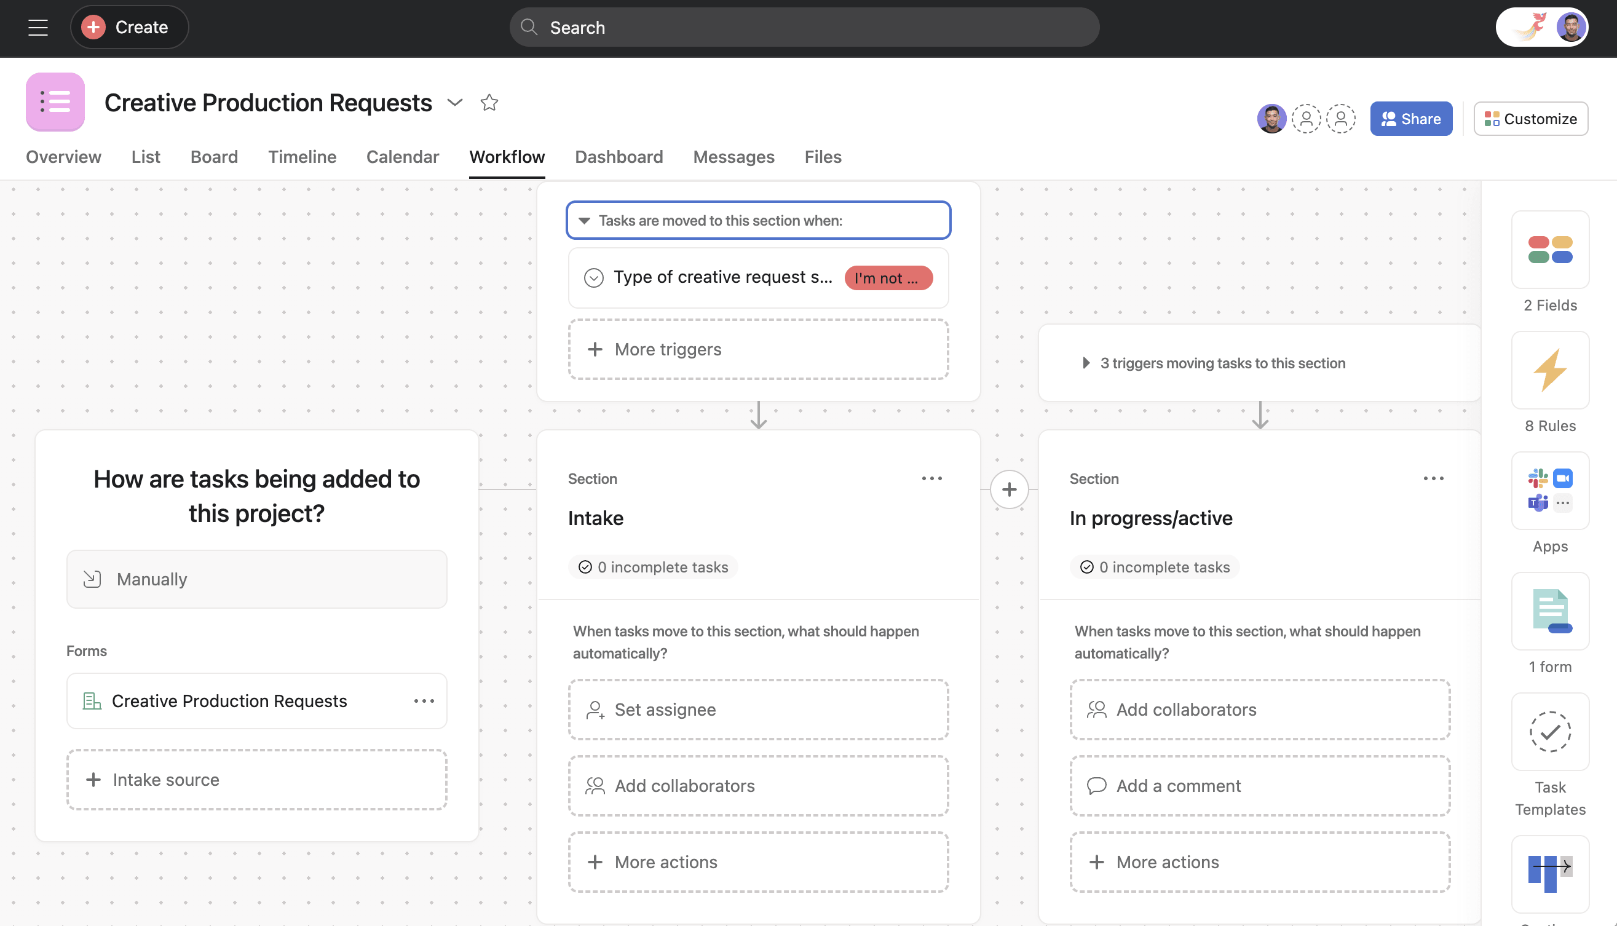Click the second empty member placeholder
The image size is (1617, 926).
1341,119
